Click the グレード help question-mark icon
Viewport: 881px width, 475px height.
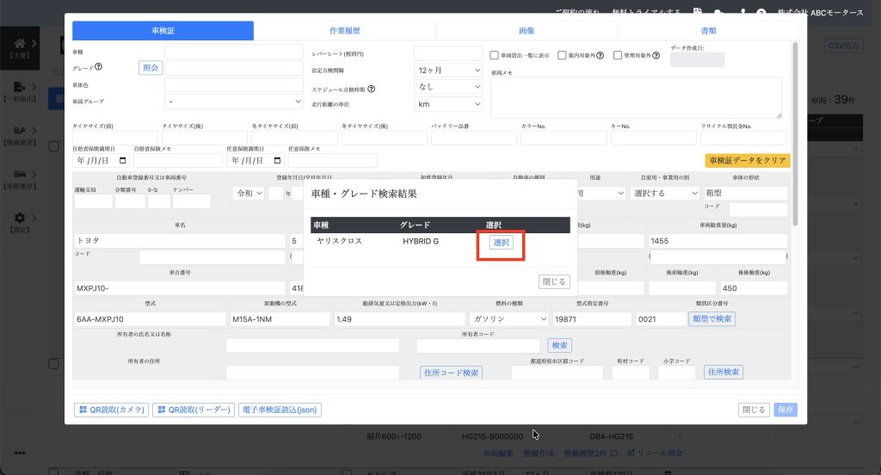[x=99, y=68]
